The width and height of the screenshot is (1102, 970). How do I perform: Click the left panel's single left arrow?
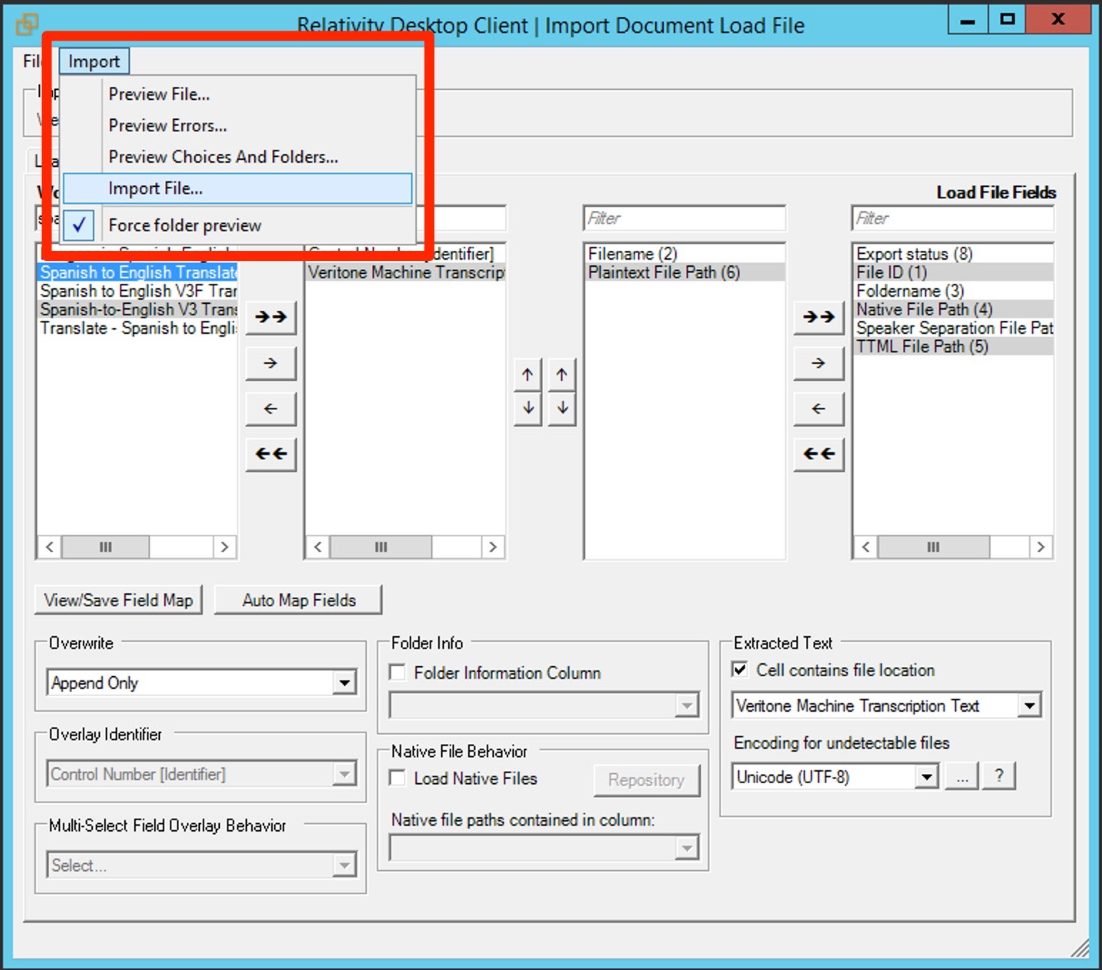[x=271, y=409]
